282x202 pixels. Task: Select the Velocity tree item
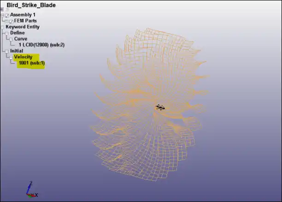23,57
